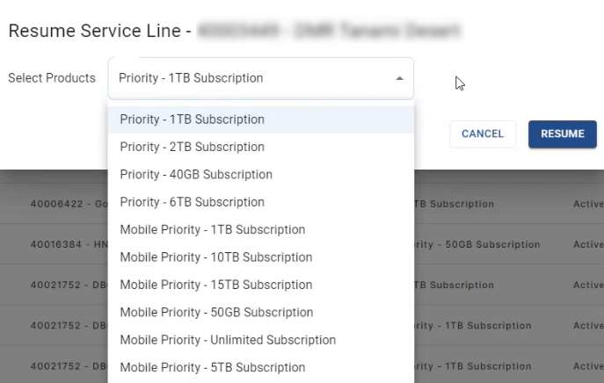Click the Resume button
Viewport: 604px width, 383px height.
point(562,134)
